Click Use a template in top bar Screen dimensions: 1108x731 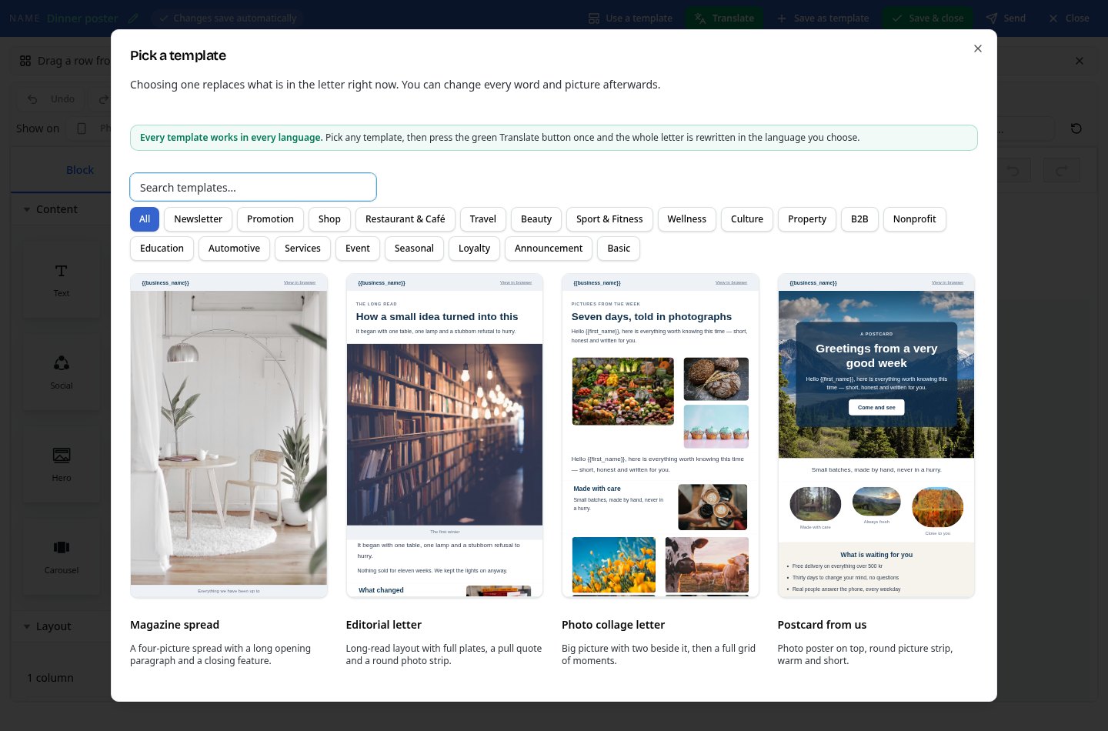coord(630,18)
